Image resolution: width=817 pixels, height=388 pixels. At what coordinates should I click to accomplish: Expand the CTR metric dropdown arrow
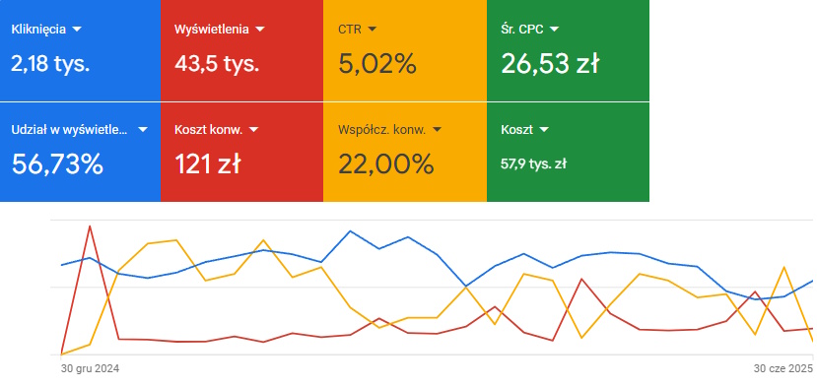pyautogui.click(x=372, y=30)
